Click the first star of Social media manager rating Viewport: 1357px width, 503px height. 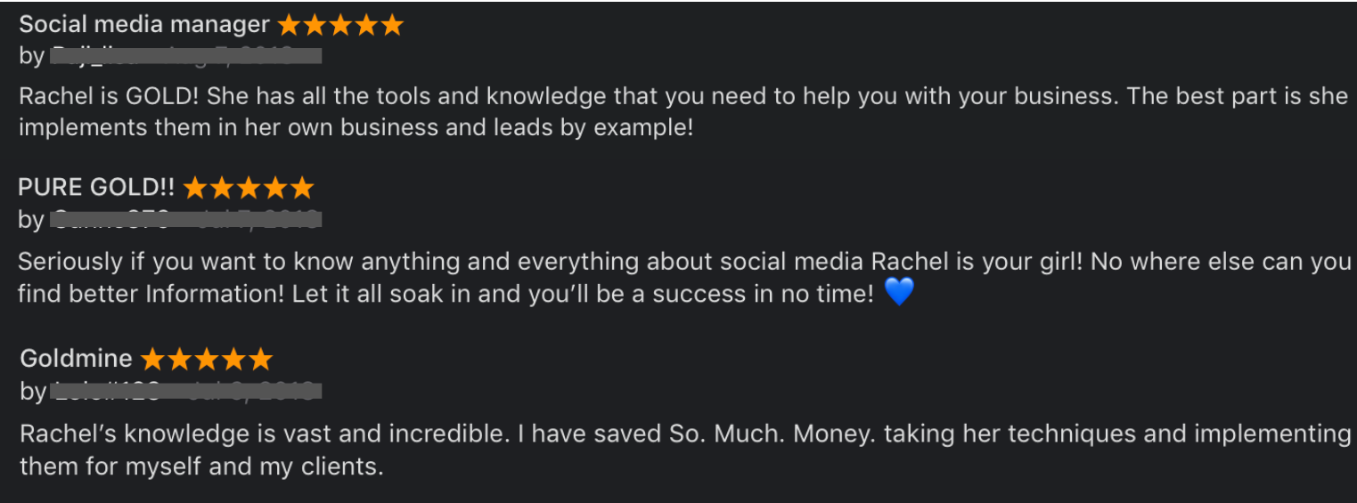coord(289,24)
